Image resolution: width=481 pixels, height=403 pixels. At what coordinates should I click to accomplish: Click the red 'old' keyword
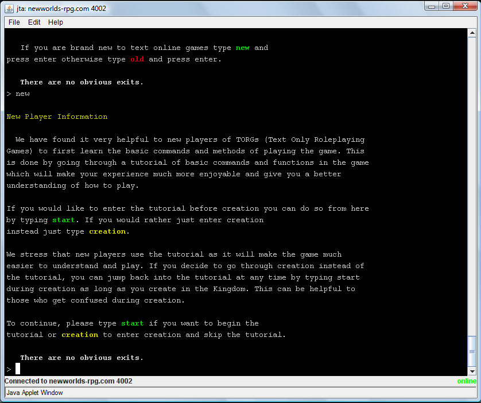(137, 59)
